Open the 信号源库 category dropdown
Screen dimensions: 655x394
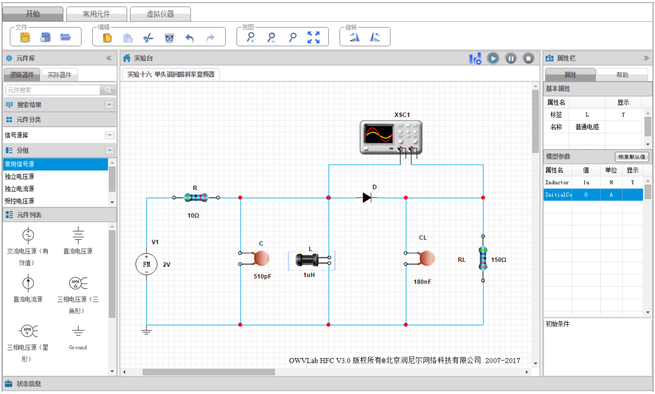(x=109, y=135)
